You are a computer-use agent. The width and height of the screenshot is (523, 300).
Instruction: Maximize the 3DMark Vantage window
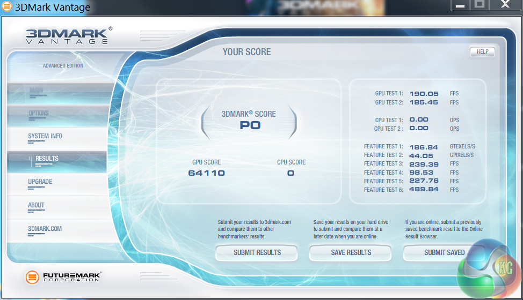(480, 4)
